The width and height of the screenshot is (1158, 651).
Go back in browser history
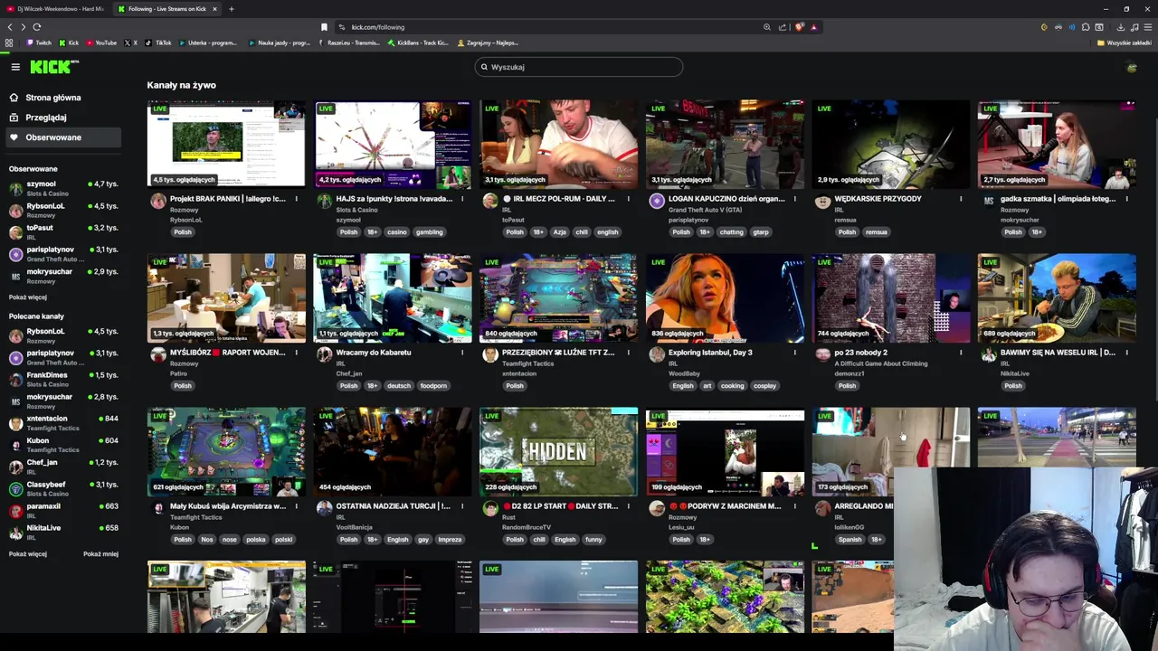tap(10, 27)
